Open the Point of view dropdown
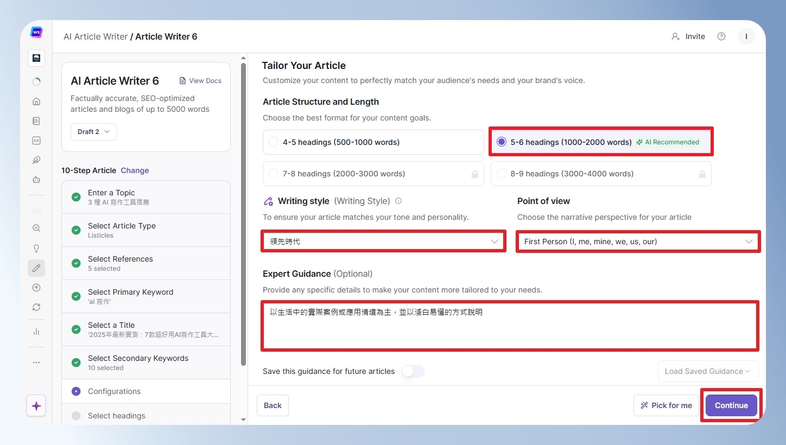 click(638, 241)
